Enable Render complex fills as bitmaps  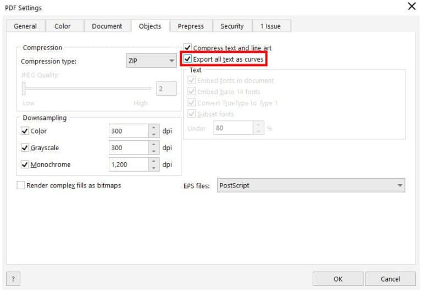click(x=21, y=185)
